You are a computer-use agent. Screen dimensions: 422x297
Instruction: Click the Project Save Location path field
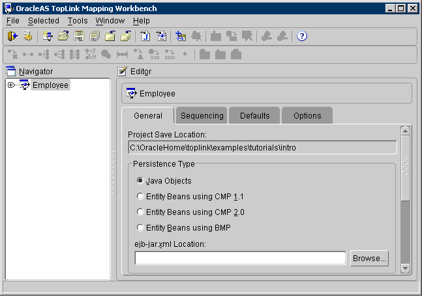262,148
